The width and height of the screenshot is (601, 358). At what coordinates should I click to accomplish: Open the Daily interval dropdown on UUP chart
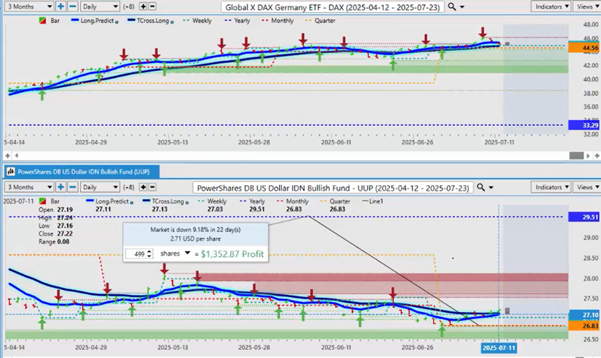pyautogui.click(x=100, y=187)
